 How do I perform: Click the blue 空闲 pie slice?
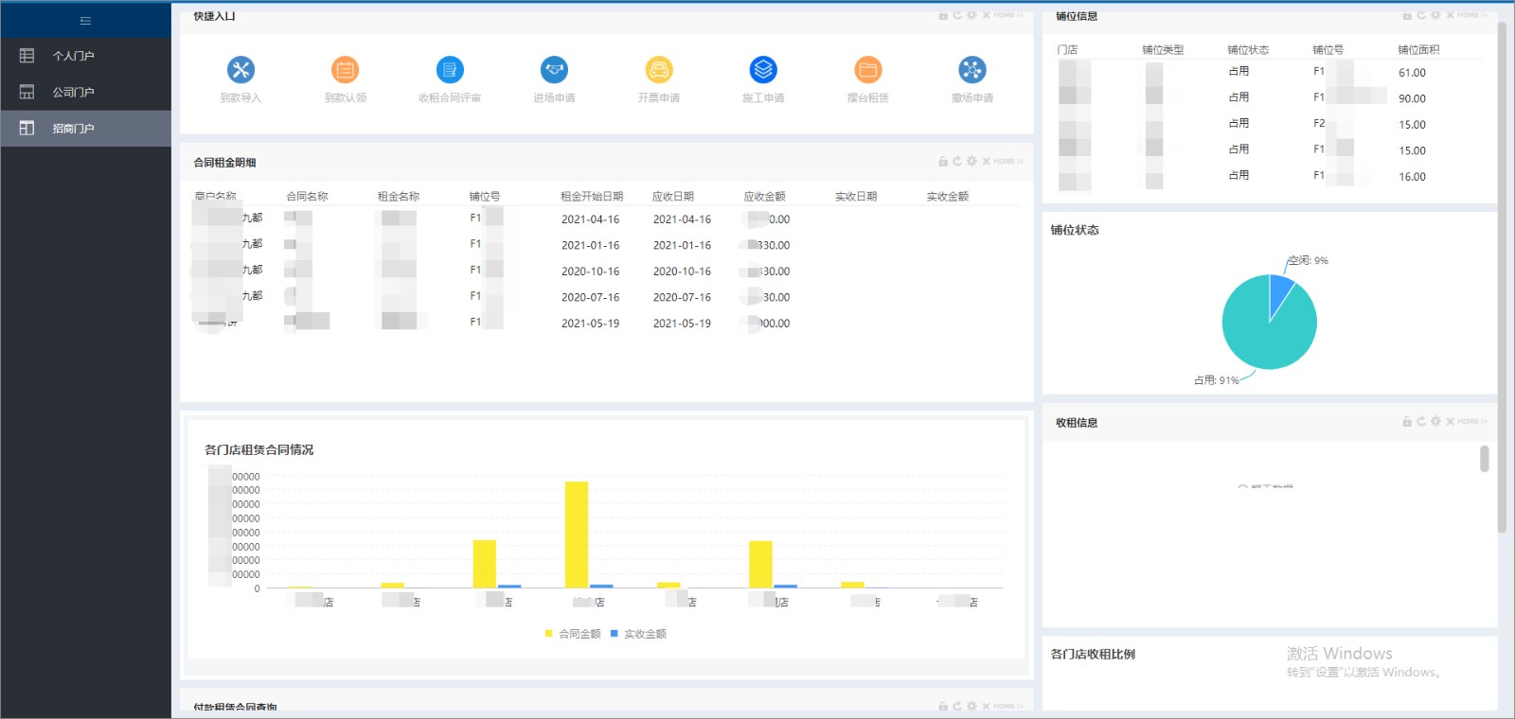[1280, 293]
